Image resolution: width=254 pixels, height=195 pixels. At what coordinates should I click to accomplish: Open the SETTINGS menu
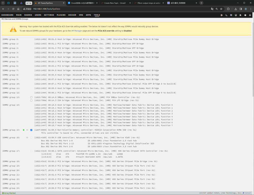pos(49,15)
